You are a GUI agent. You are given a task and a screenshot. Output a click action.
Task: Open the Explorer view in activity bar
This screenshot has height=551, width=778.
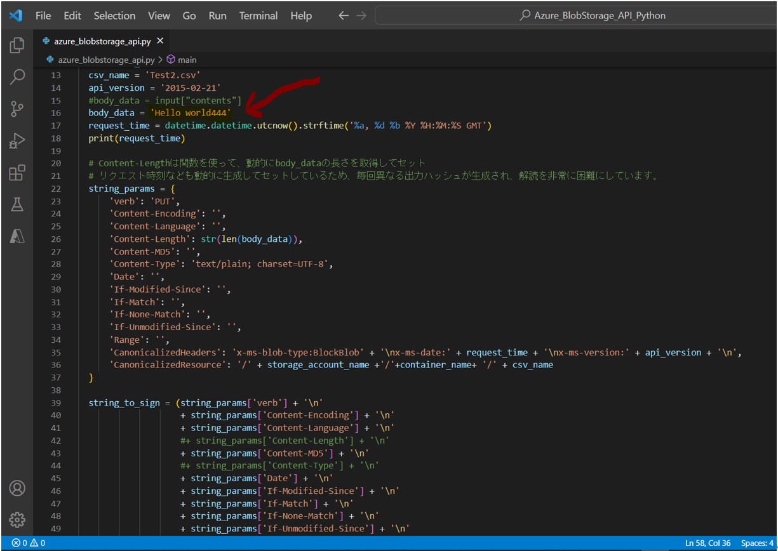pos(17,45)
